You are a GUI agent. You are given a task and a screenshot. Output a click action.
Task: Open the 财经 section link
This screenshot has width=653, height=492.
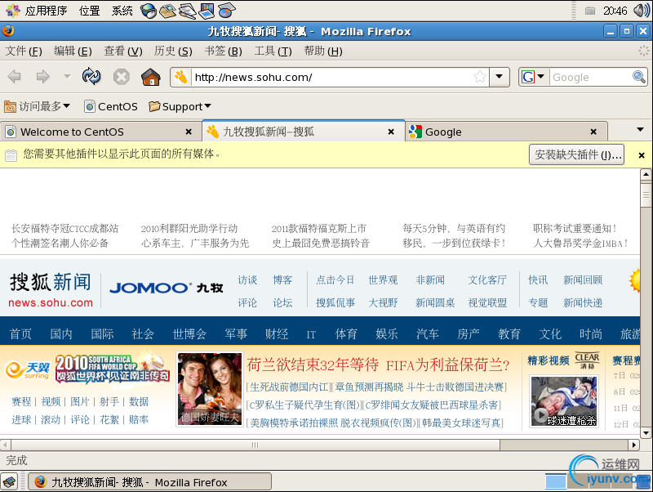[277, 334]
